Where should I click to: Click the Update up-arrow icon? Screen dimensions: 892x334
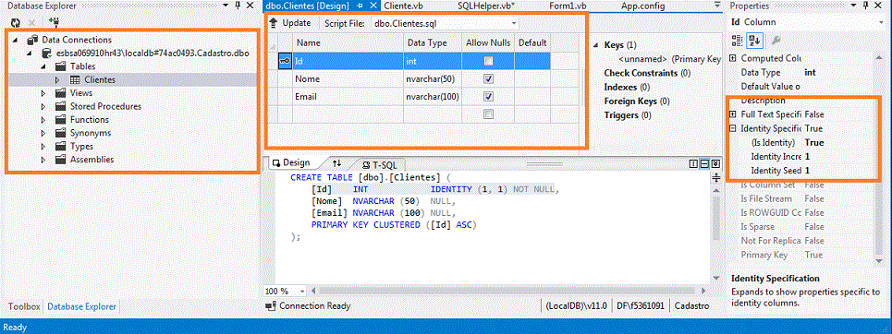pyautogui.click(x=274, y=23)
